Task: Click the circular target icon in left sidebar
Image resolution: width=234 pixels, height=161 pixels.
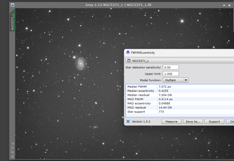Action: click(13, 156)
